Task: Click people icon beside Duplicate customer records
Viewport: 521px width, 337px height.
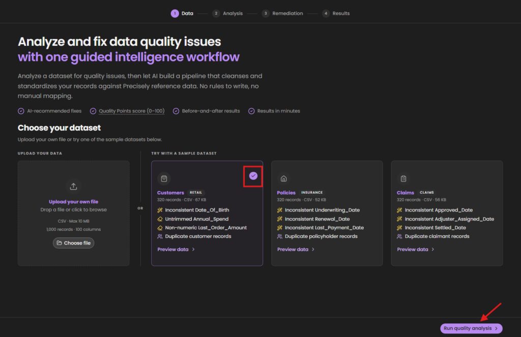Action: pos(160,236)
